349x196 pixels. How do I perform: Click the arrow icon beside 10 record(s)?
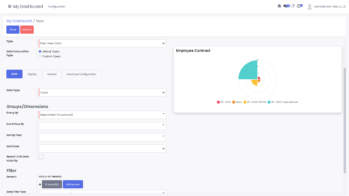[x=40, y=185]
